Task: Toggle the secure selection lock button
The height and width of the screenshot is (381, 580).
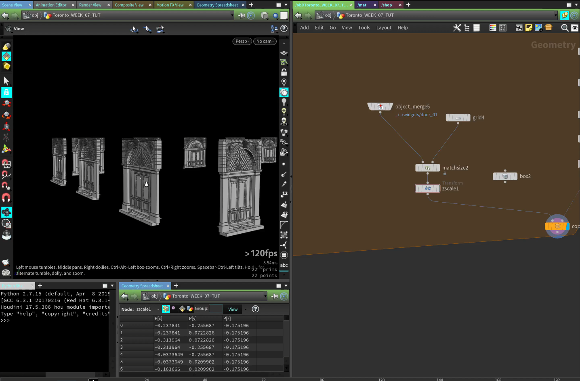Action: [x=6, y=92]
